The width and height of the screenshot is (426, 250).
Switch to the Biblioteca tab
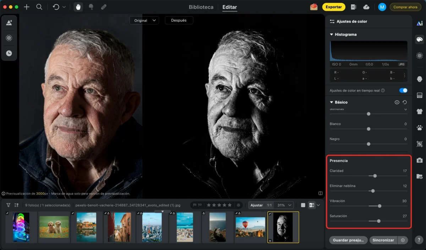[201, 7]
